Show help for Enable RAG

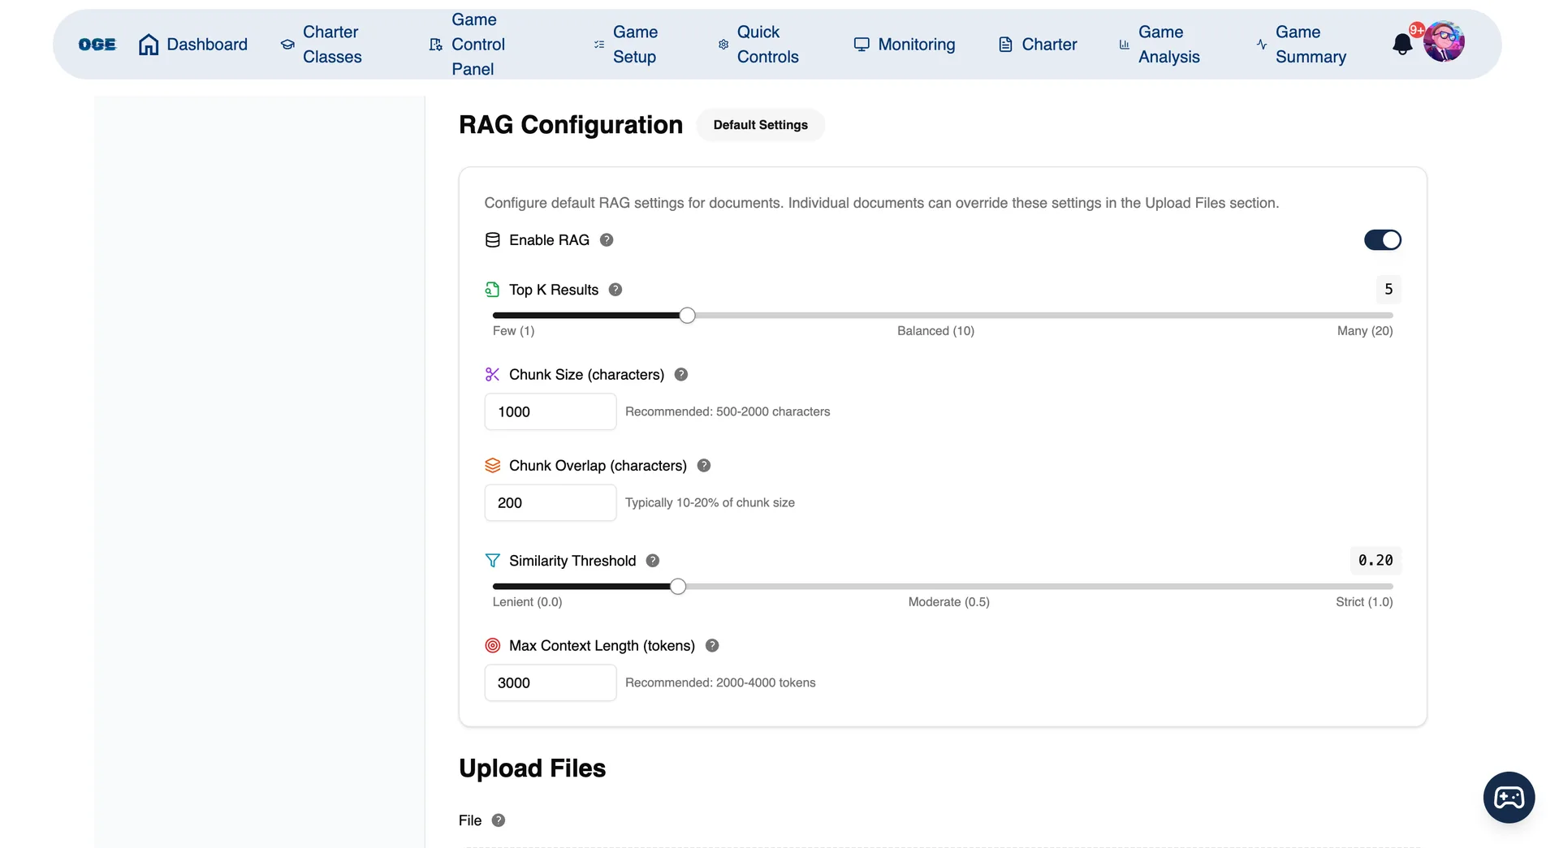[607, 240]
